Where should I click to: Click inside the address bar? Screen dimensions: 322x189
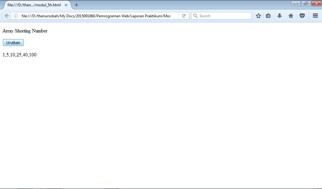click(94, 16)
